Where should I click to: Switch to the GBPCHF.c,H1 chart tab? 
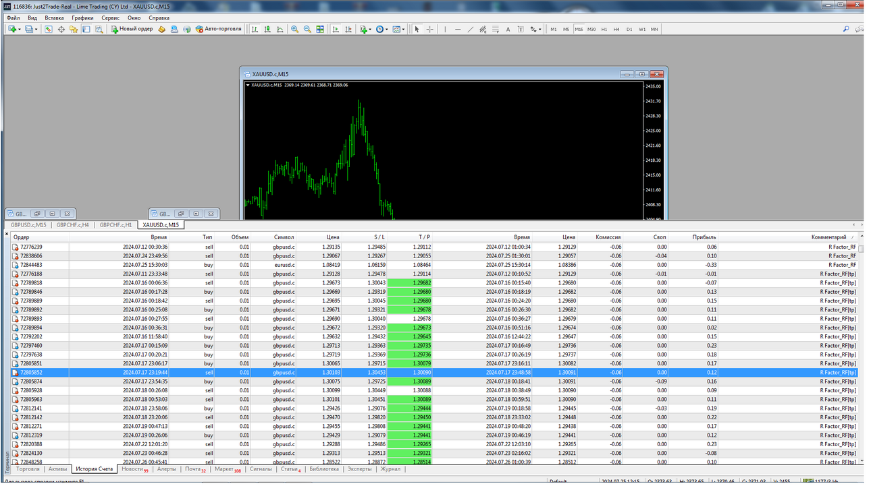pyautogui.click(x=116, y=224)
